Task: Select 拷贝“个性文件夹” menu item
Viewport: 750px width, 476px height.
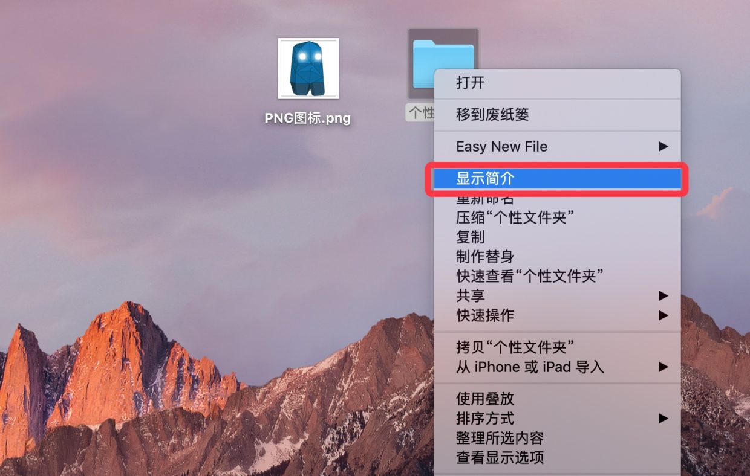Action: pyautogui.click(x=557, y=347)
